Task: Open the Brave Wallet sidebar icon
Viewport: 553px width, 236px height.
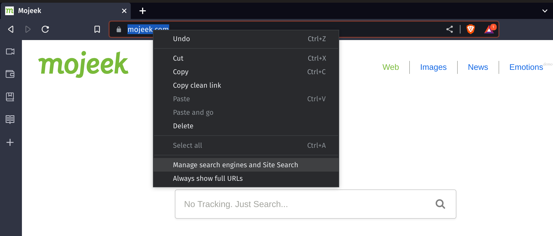Action: [10, 74]
